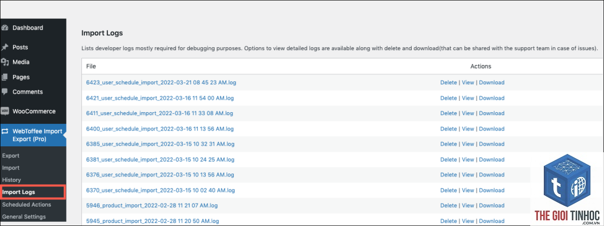Download the 6381_user_schedule_import log
The width and height of the screenshot is (604, 226).
tap(491, 160)
